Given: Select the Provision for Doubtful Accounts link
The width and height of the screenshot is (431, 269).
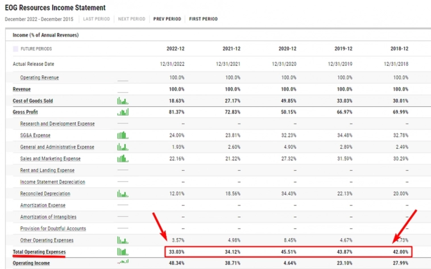Looking at the screenshot, I should 53,228.
